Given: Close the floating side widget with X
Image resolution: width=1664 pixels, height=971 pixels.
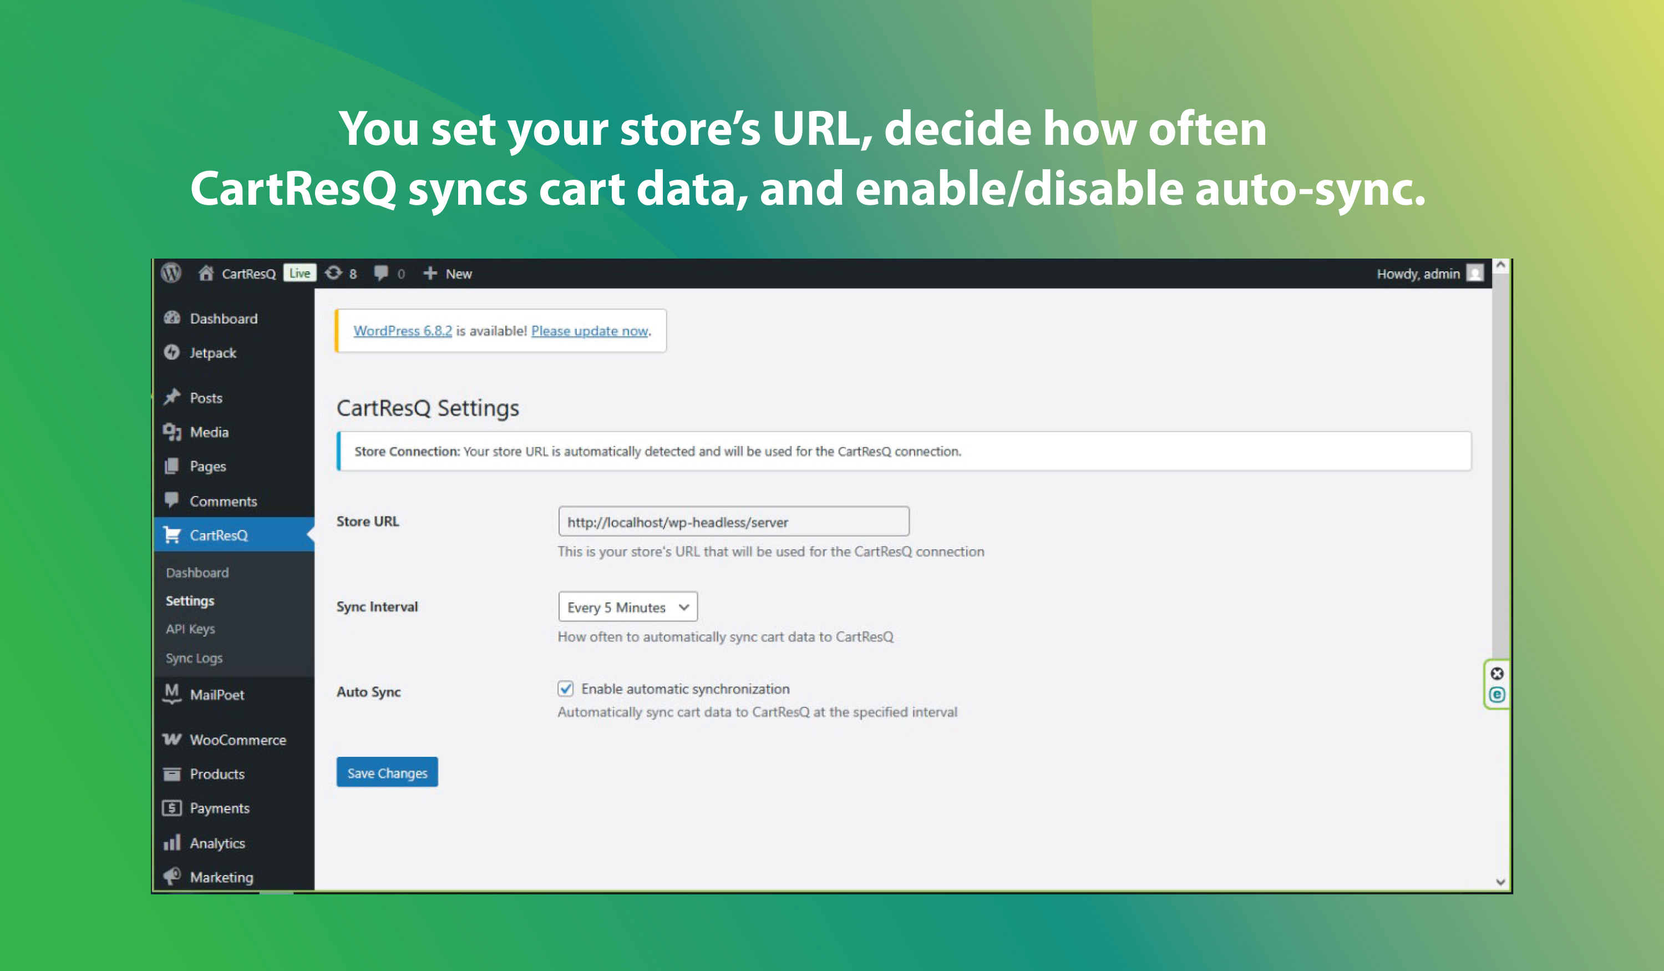Looking at the screenshot, I should pyautogui.click(x=1496, y=673).
